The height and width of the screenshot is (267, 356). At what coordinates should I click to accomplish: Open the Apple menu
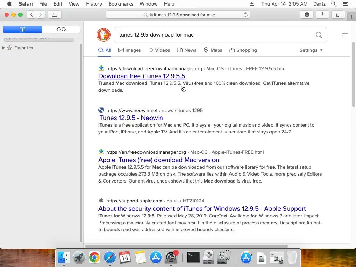point(9,4)
